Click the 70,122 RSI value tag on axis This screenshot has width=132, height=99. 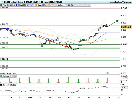coord(124,88)
